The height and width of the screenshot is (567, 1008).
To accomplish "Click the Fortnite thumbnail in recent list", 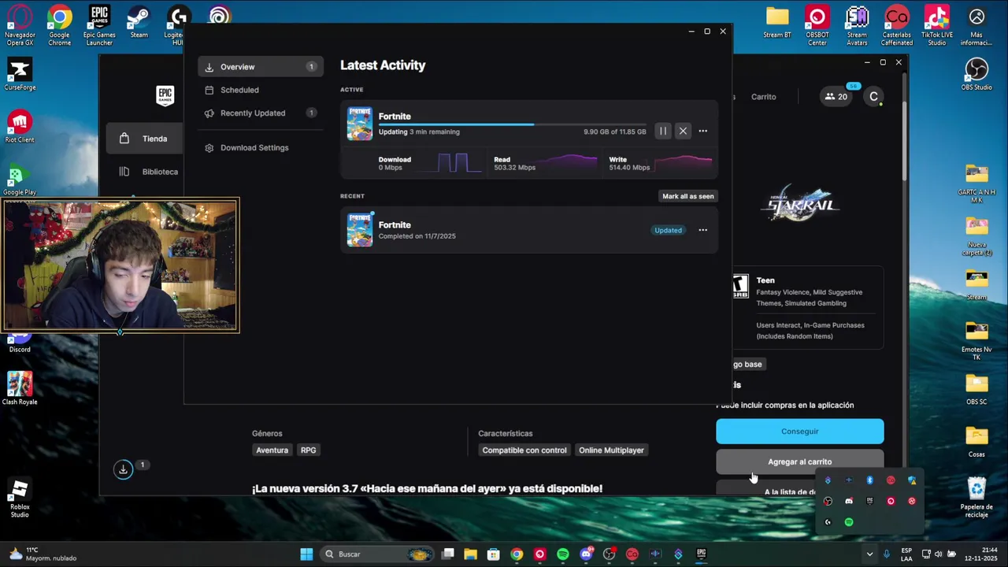I will pyautogui.click(x=360, y=230).
